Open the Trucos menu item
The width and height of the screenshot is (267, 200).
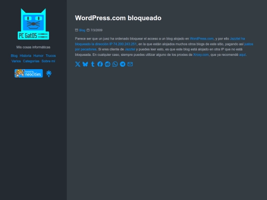[x=51, y=56]
